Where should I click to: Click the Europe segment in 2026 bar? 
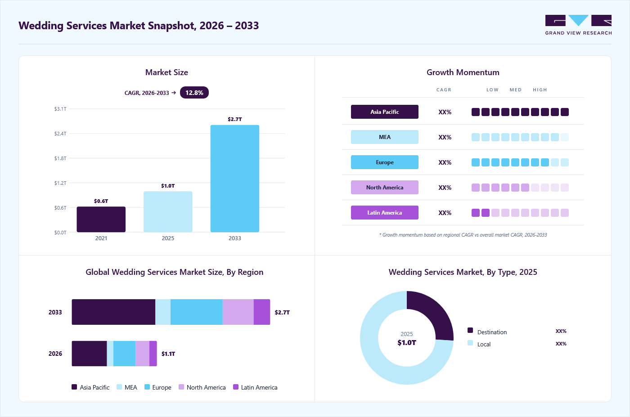pyautogui.click(x=125, y=354)
